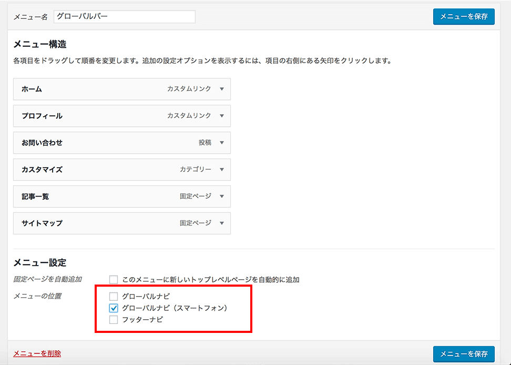Tick the フッターナビ checkbox
Screen dimensions: 511x365
pyautogui.click(x=114, y=320)
